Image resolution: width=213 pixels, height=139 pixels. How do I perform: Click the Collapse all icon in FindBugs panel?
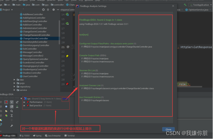click(x=12, y=120)
